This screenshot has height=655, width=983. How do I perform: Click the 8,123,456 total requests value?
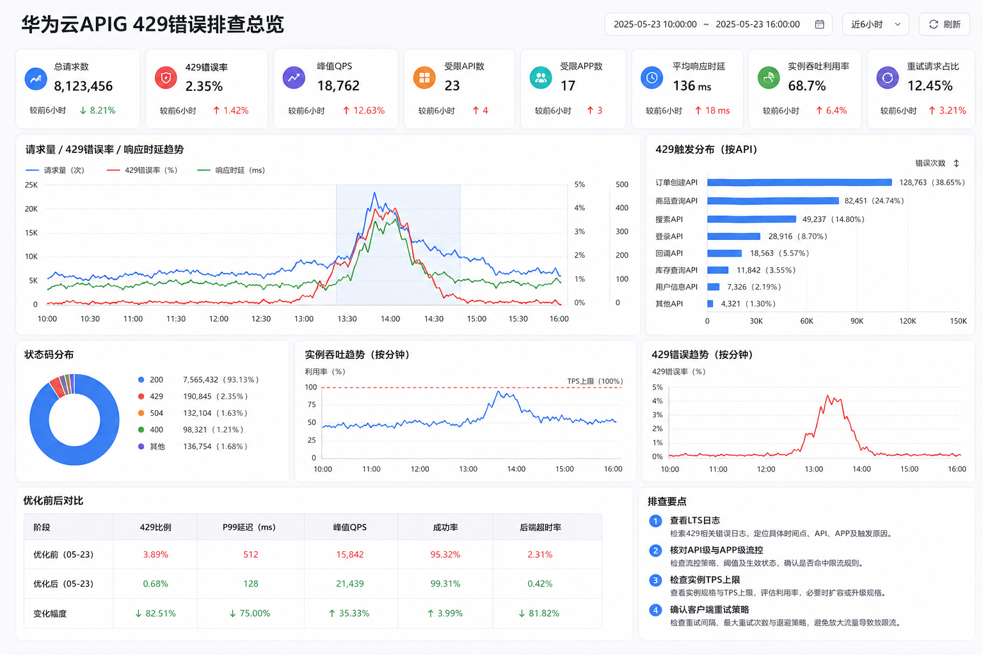click(x=83, y=86)
